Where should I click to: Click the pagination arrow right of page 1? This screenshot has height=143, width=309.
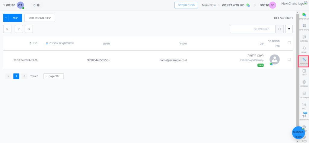pos(24,76)
